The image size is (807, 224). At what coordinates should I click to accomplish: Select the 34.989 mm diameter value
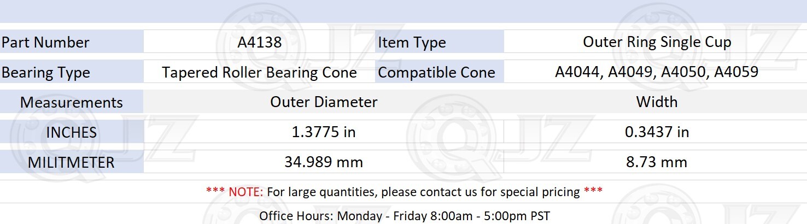click(x=324, y=162)
